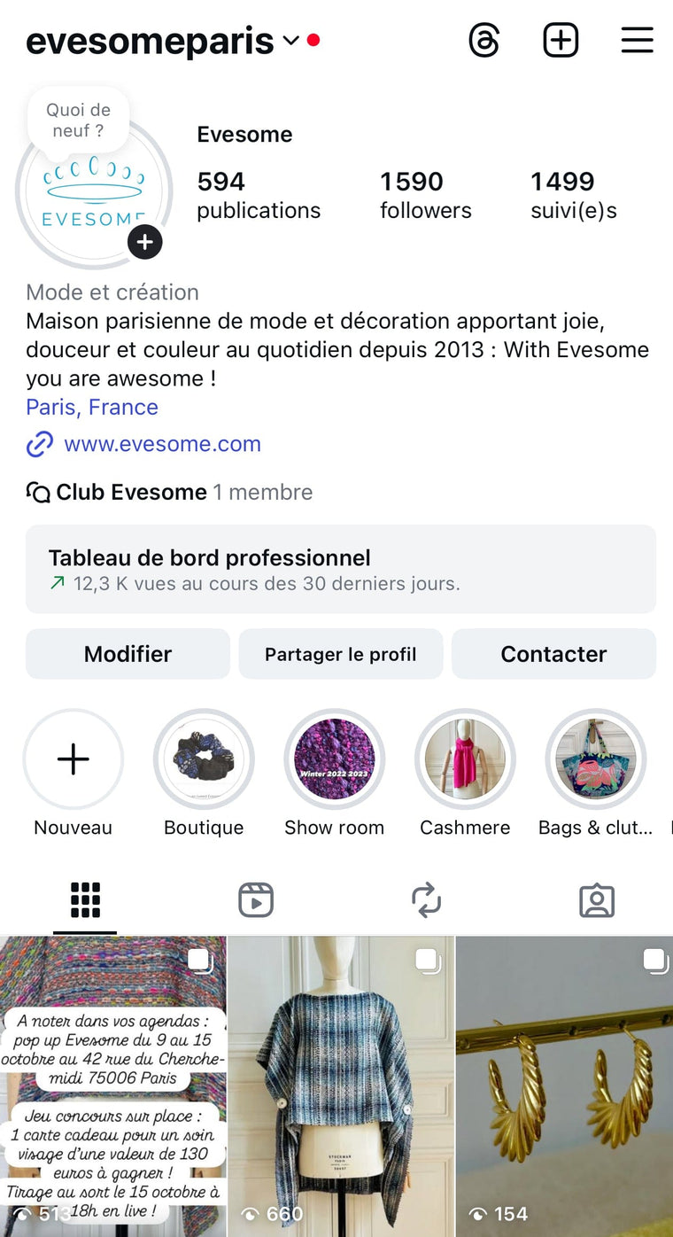Switch to the Reels tab

pos(256,900)
